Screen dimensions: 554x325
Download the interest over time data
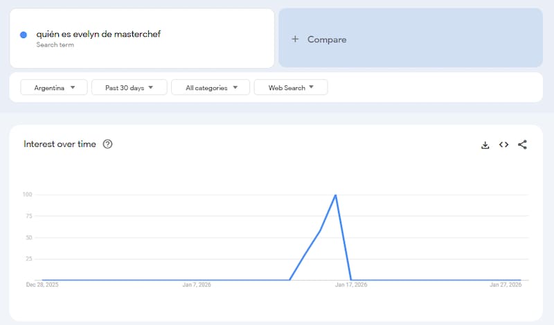point(485,145)
